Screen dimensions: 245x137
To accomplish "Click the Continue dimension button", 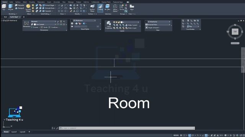I will (53, 27).
